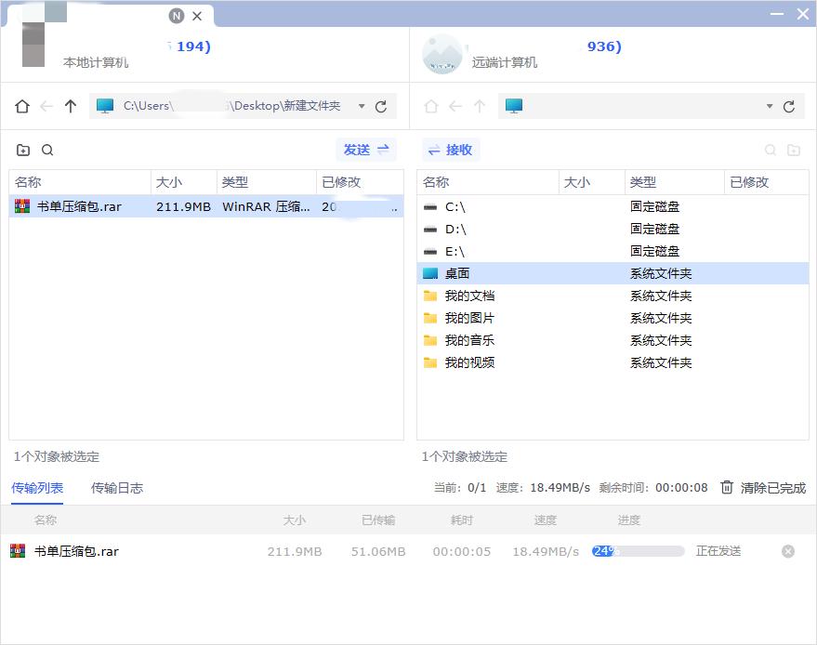The width and height of the screenshot is (817, 645).
Task: Refresh the remote computer file list
Action: pyautogui.click(x=789, y=106)
